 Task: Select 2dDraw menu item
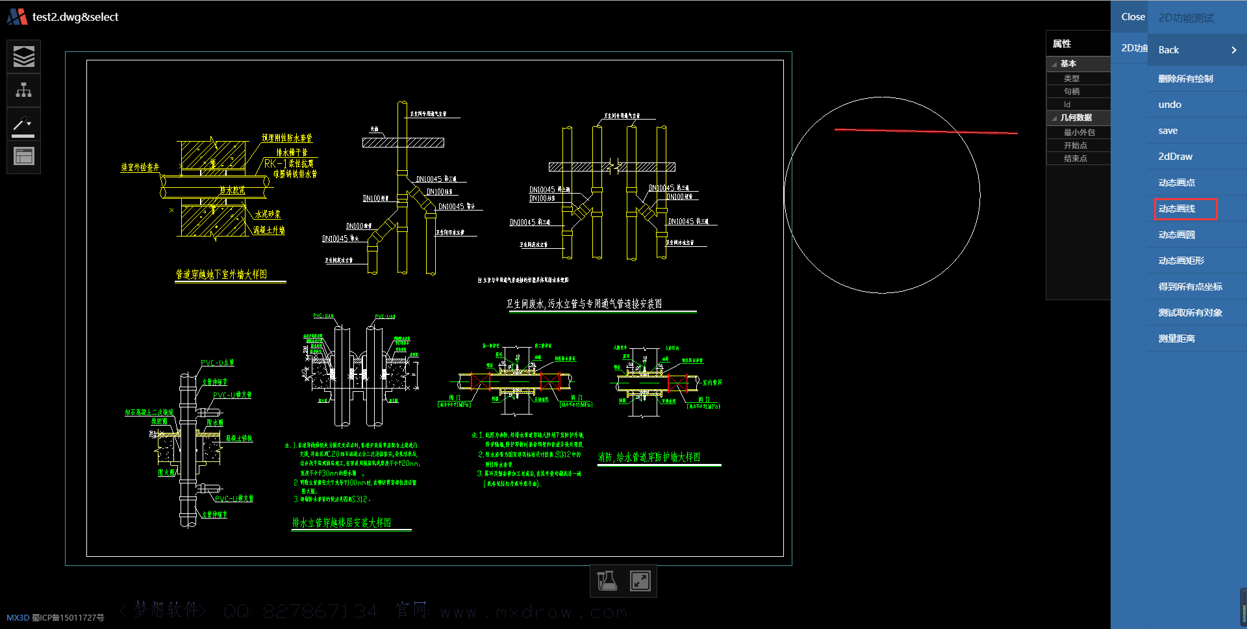[1197, 157]
